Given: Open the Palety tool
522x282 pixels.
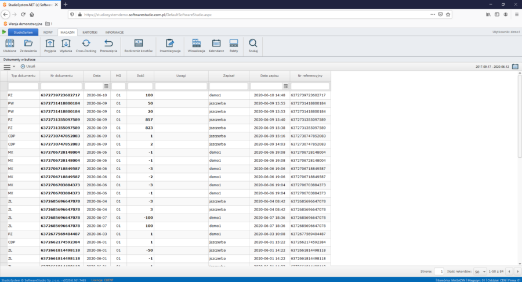Looking at the screenshot, I should click(234, 46).
